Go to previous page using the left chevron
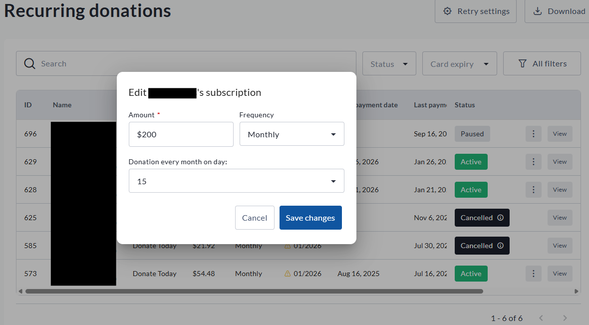 [541, 318]
